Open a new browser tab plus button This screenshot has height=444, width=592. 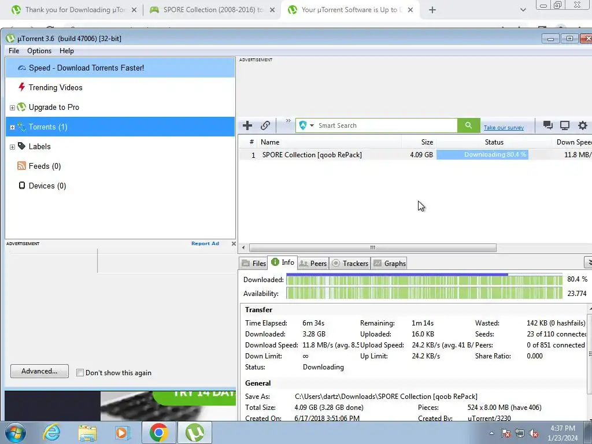pyautogui.click(x=432, y=10)
